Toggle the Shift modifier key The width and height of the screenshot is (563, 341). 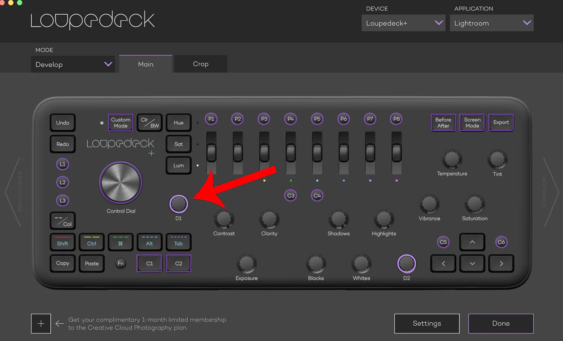click(x=63, y=242)
